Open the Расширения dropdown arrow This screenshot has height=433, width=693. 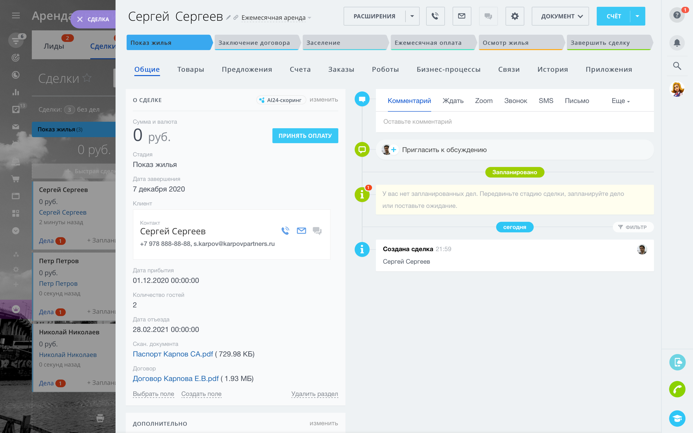click(412, 16)
